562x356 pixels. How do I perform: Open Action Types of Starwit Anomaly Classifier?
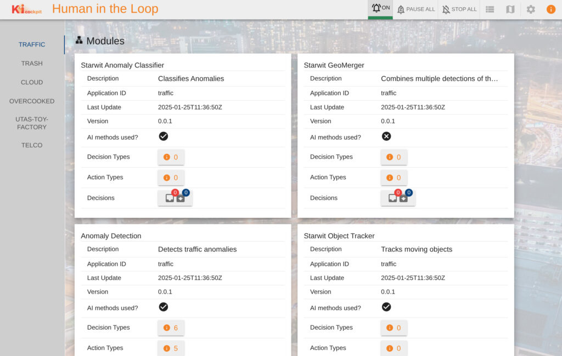click(x=171, y=177)
